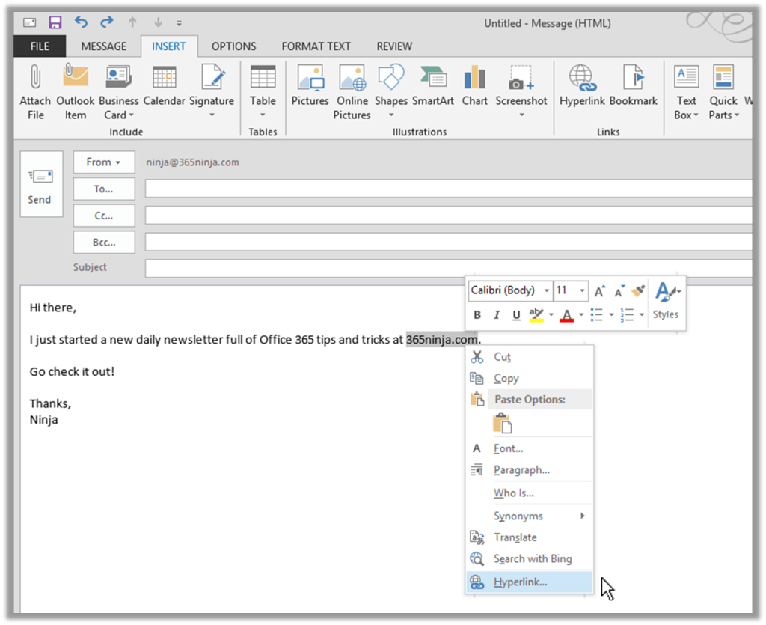Image resolution: width=766 pixels, height=625 pixels.
Task: Toggle Underline in the mini toolbar
Action: click(x=516, y=315)
